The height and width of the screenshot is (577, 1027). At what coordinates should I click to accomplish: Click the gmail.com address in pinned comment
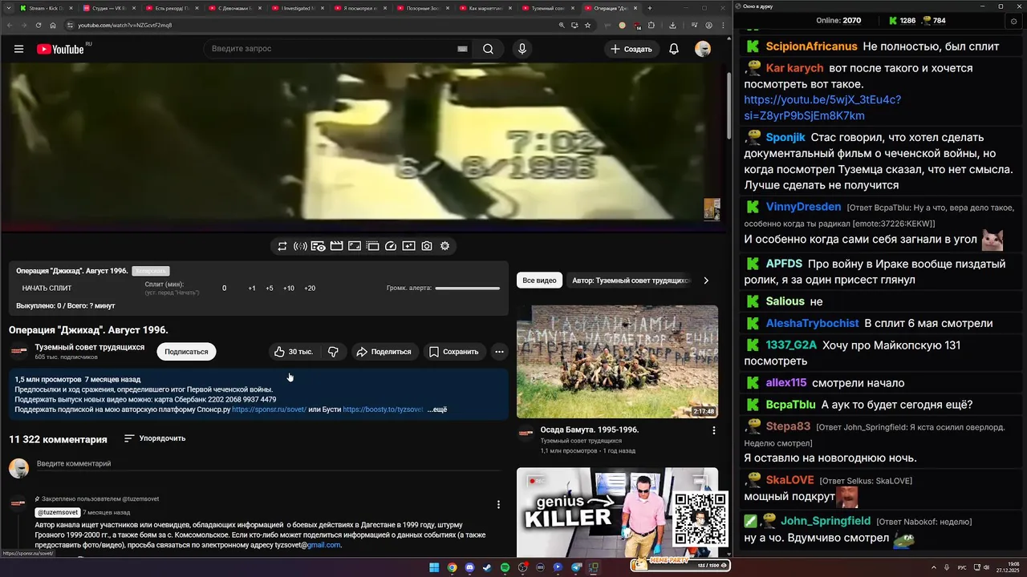[323, 545]
